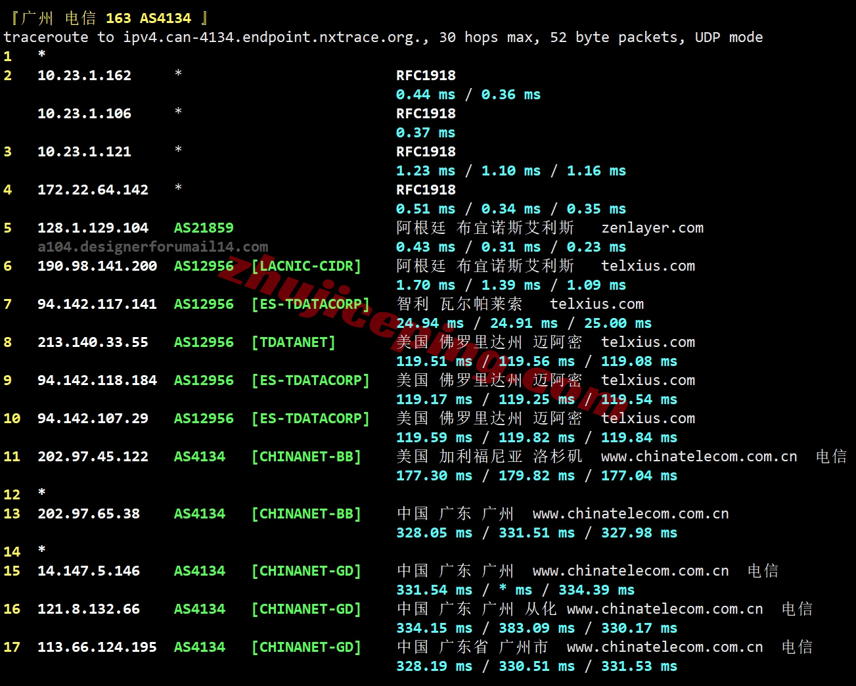Click the IP address 14.147.5.146

89,571
